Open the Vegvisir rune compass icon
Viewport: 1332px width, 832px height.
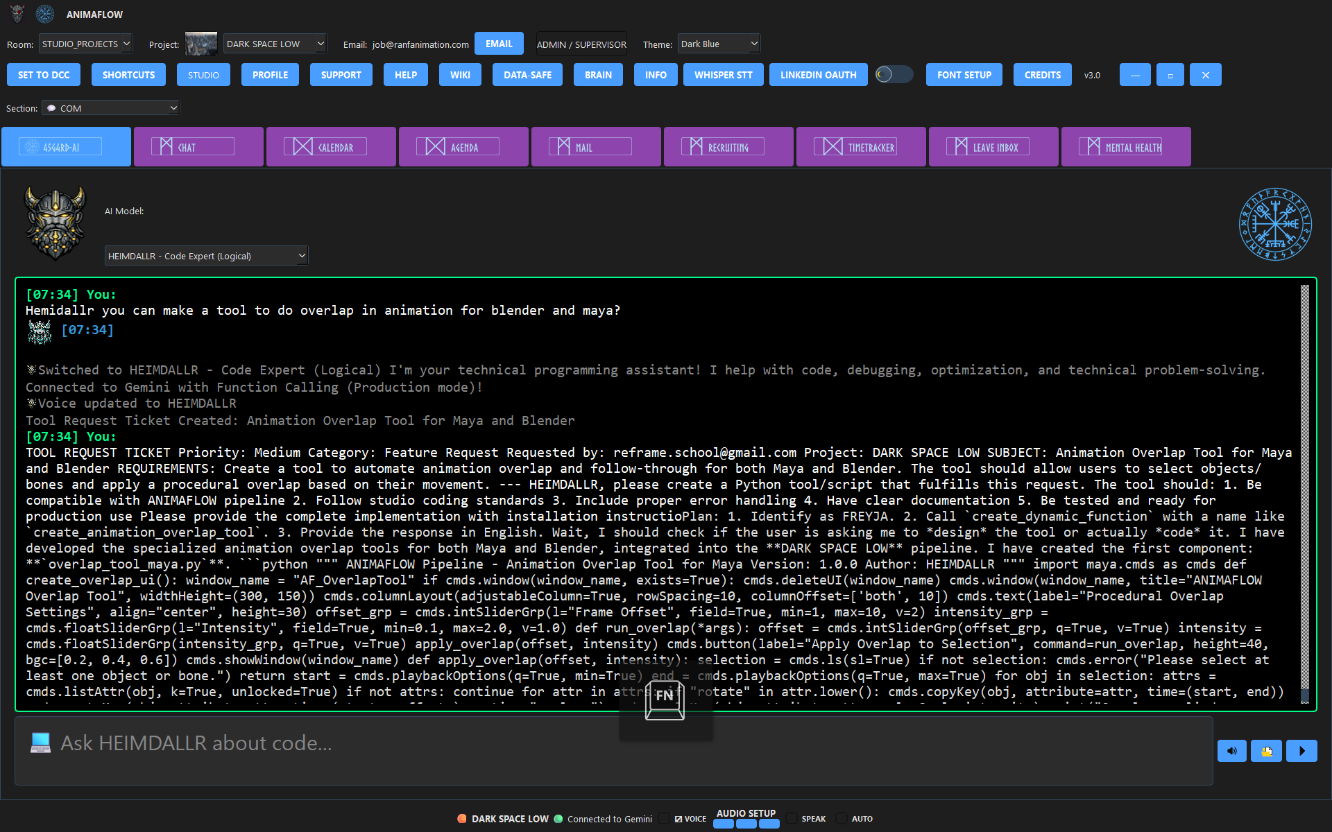[x=1274, y=223]
